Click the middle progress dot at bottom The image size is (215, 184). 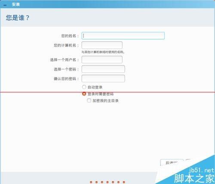[107, 182]
